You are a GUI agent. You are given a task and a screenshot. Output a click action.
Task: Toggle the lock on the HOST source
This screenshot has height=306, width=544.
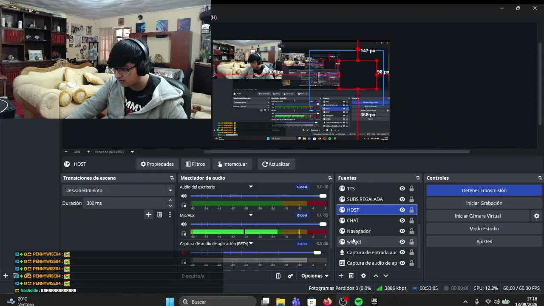411,210
